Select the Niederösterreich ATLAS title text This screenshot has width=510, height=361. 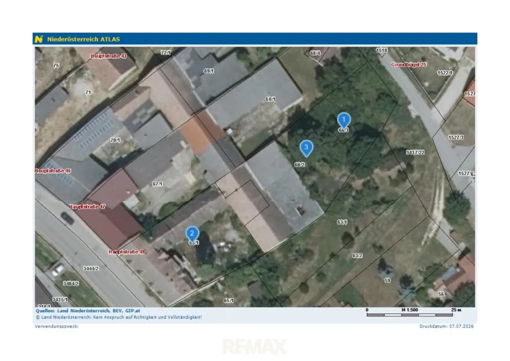coord(84,39)
